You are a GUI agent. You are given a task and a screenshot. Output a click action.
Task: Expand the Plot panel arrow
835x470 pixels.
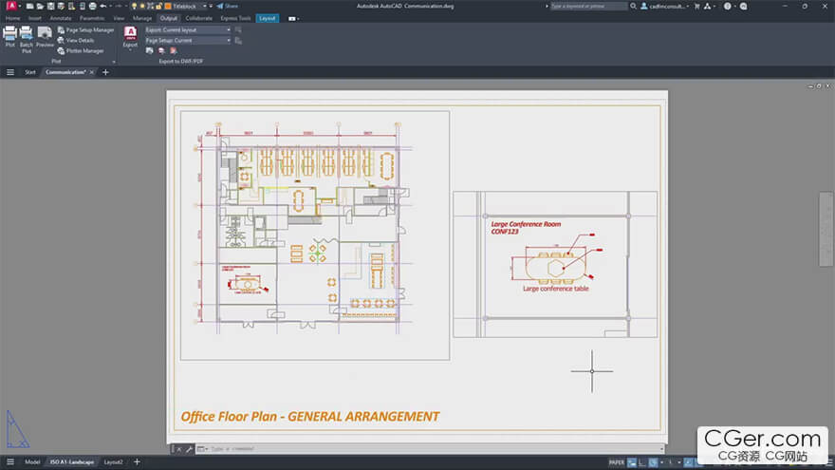coord(114,62)
